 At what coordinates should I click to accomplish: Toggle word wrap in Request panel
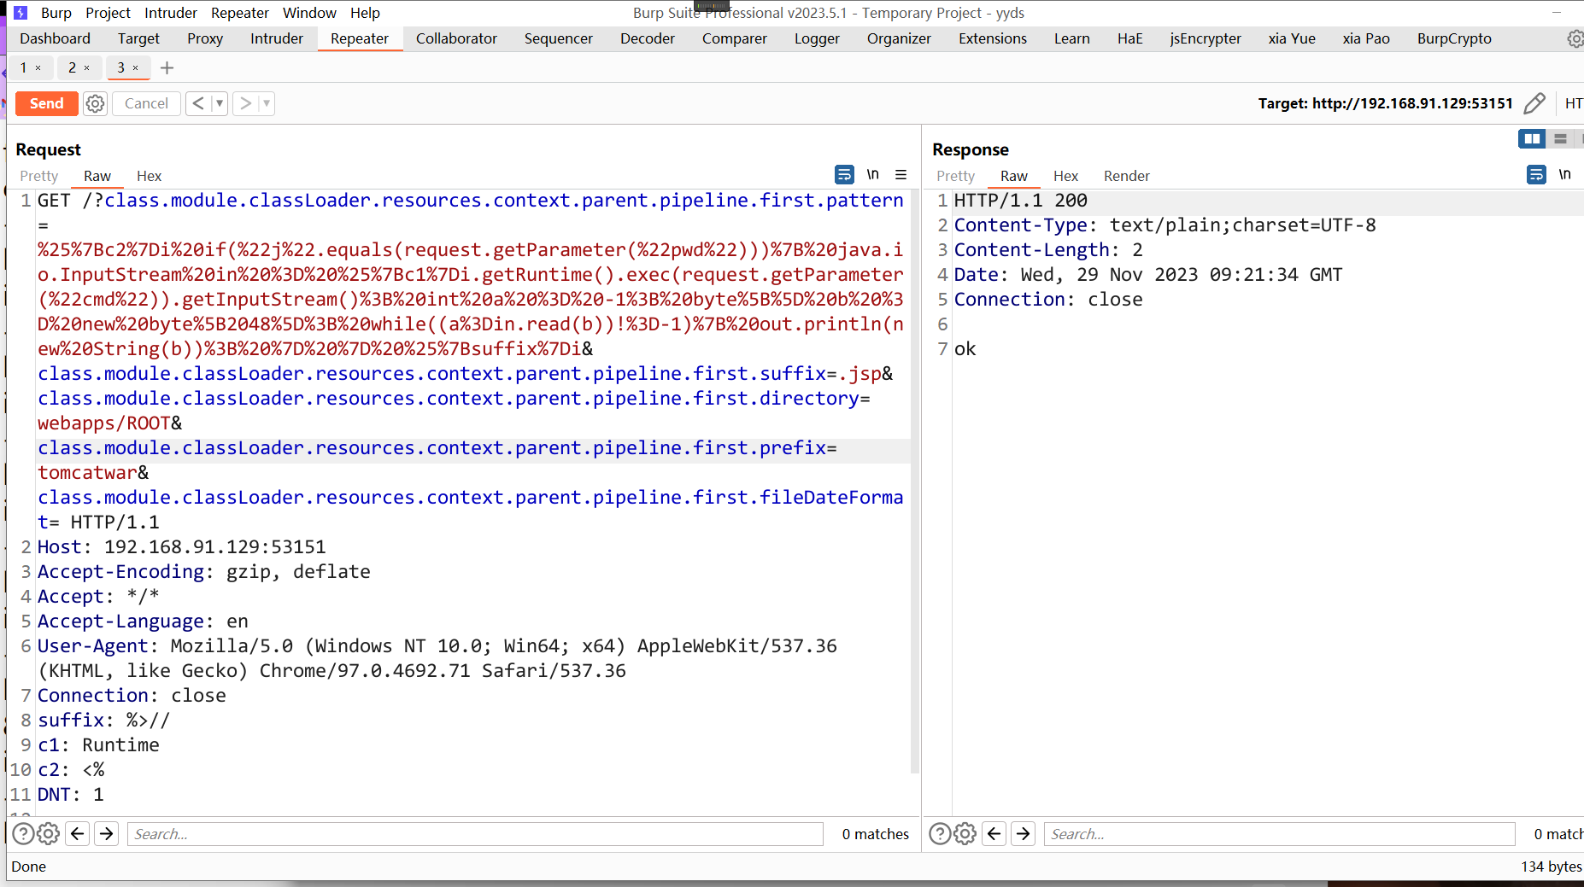point(844,174)
